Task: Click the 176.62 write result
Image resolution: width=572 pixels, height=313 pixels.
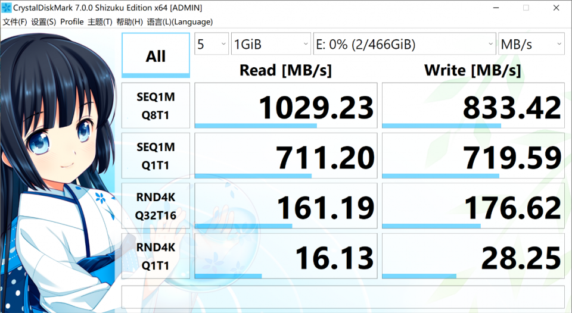Action: pyautogui.click(x=473, y=206)
